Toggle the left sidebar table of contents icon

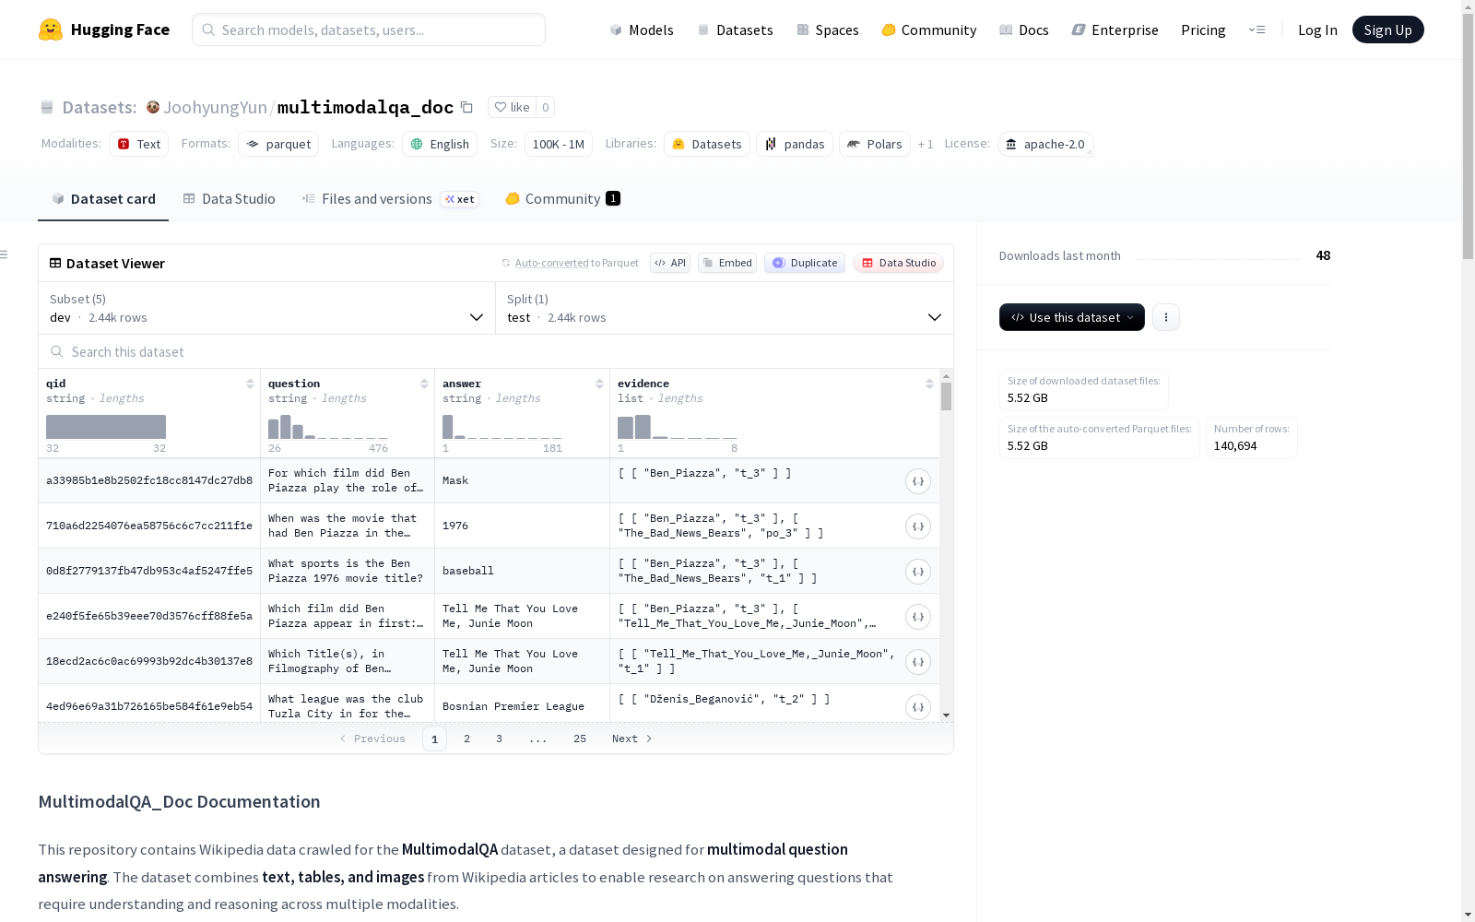click(x=5, y=254)
